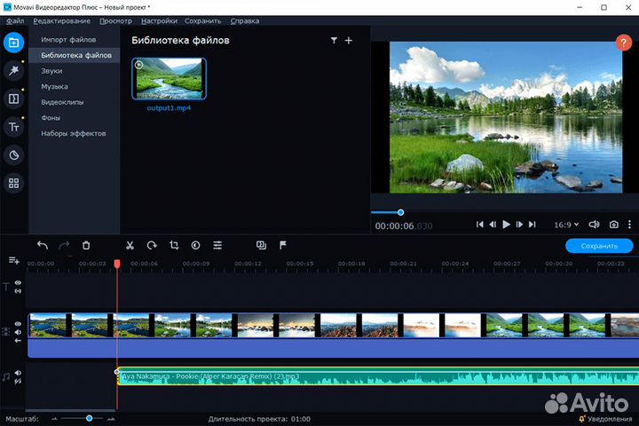Open the Titles tab in sidebar

click(13, 128)
